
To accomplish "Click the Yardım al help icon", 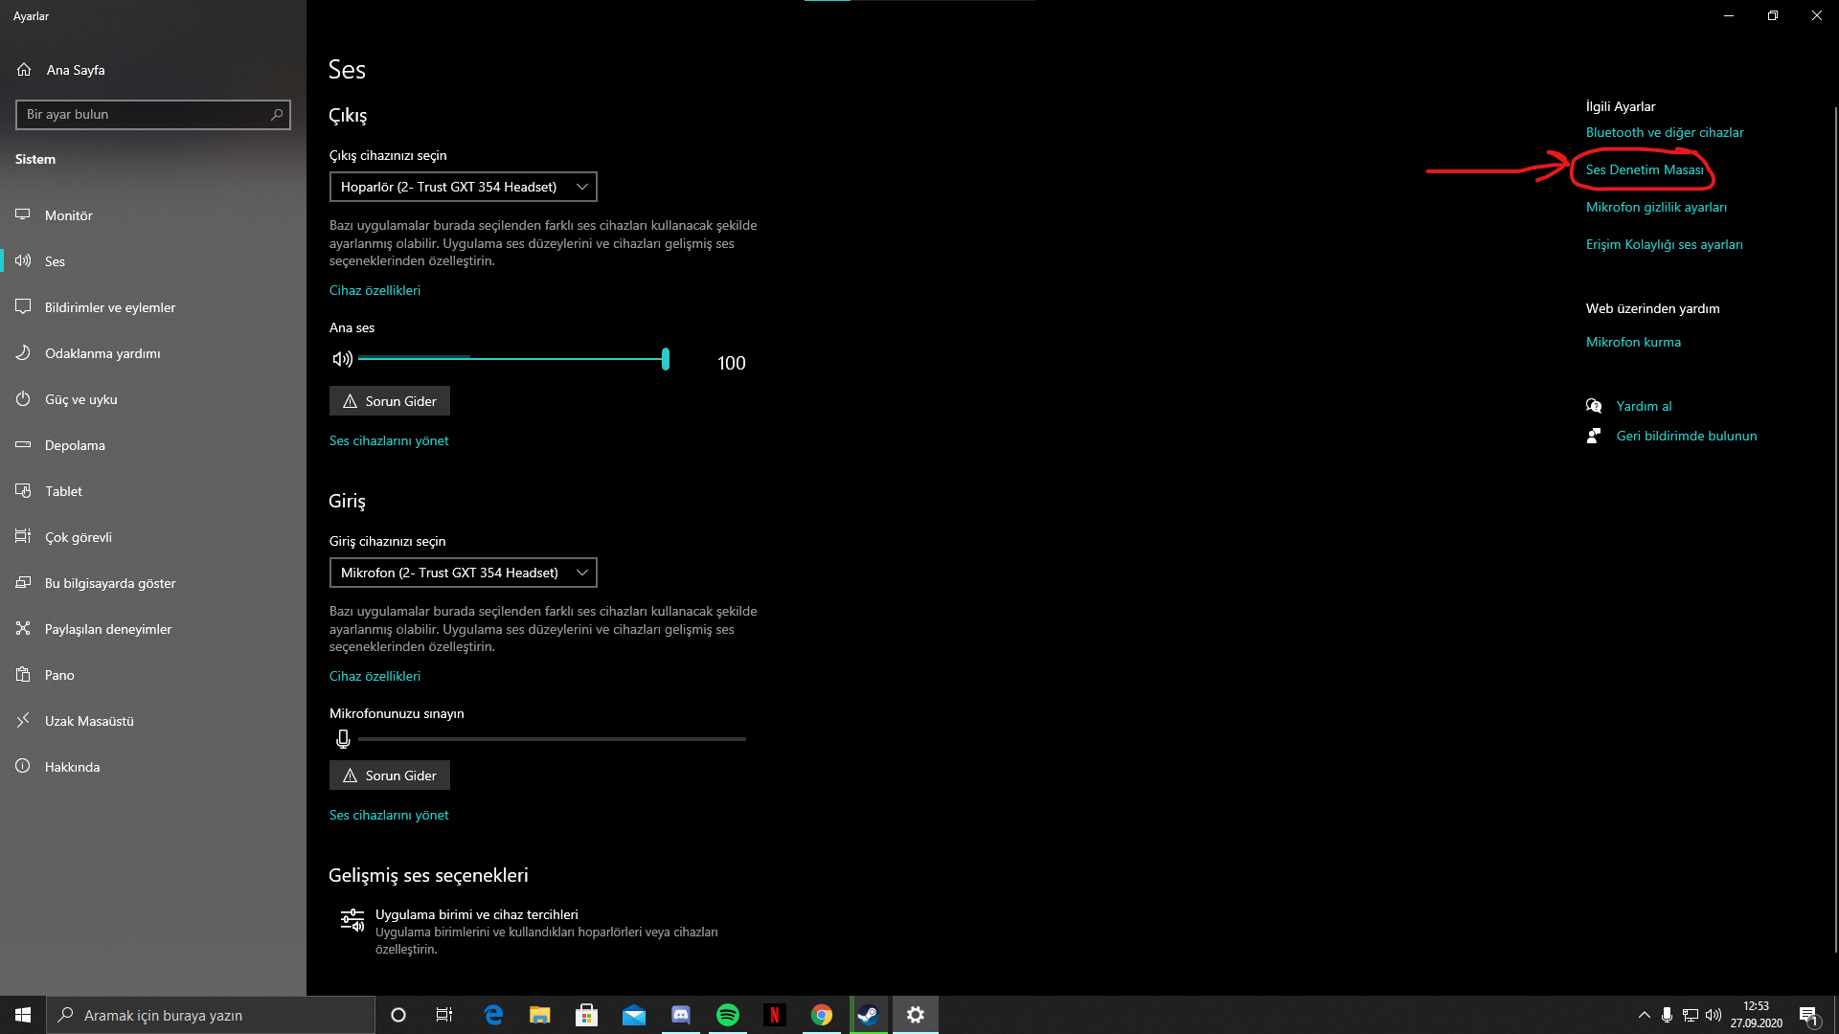I will (1594, 406).
